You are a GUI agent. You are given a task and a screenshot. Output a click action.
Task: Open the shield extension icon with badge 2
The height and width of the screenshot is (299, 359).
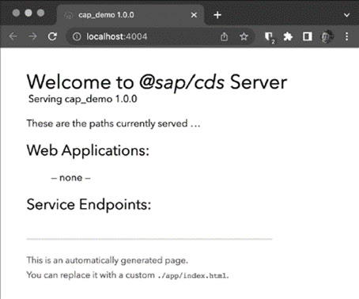[270, 37]
